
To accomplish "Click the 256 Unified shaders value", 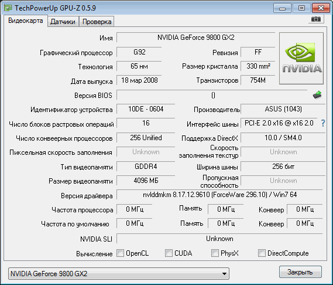I will 146,138.
